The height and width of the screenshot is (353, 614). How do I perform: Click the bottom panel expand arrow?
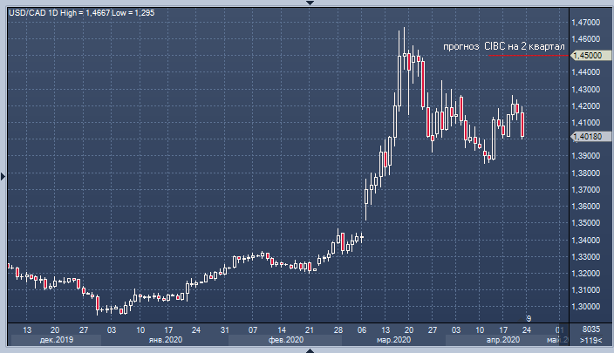click(x=307, y=350)
